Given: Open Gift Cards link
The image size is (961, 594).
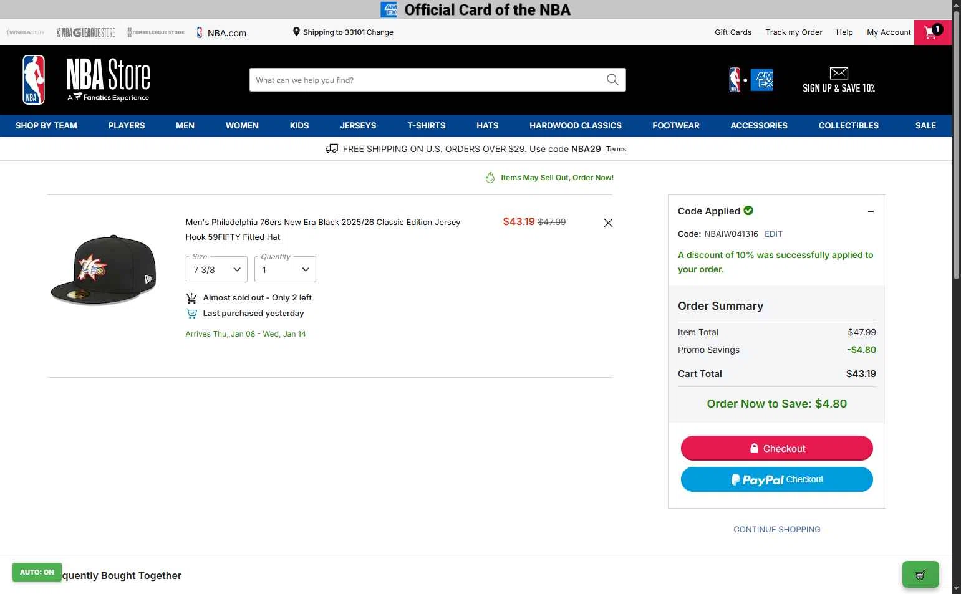Looking at the screenshot, I should click(733, 32).
